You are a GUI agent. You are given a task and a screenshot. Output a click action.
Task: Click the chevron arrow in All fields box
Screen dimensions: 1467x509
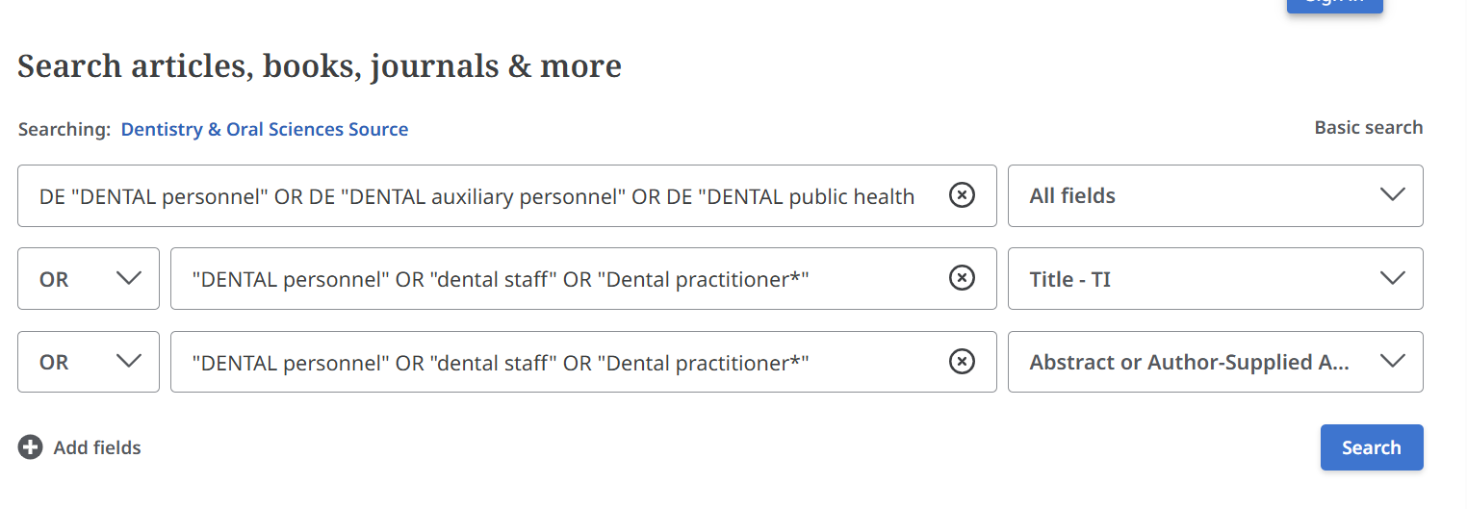(1392, 195)
